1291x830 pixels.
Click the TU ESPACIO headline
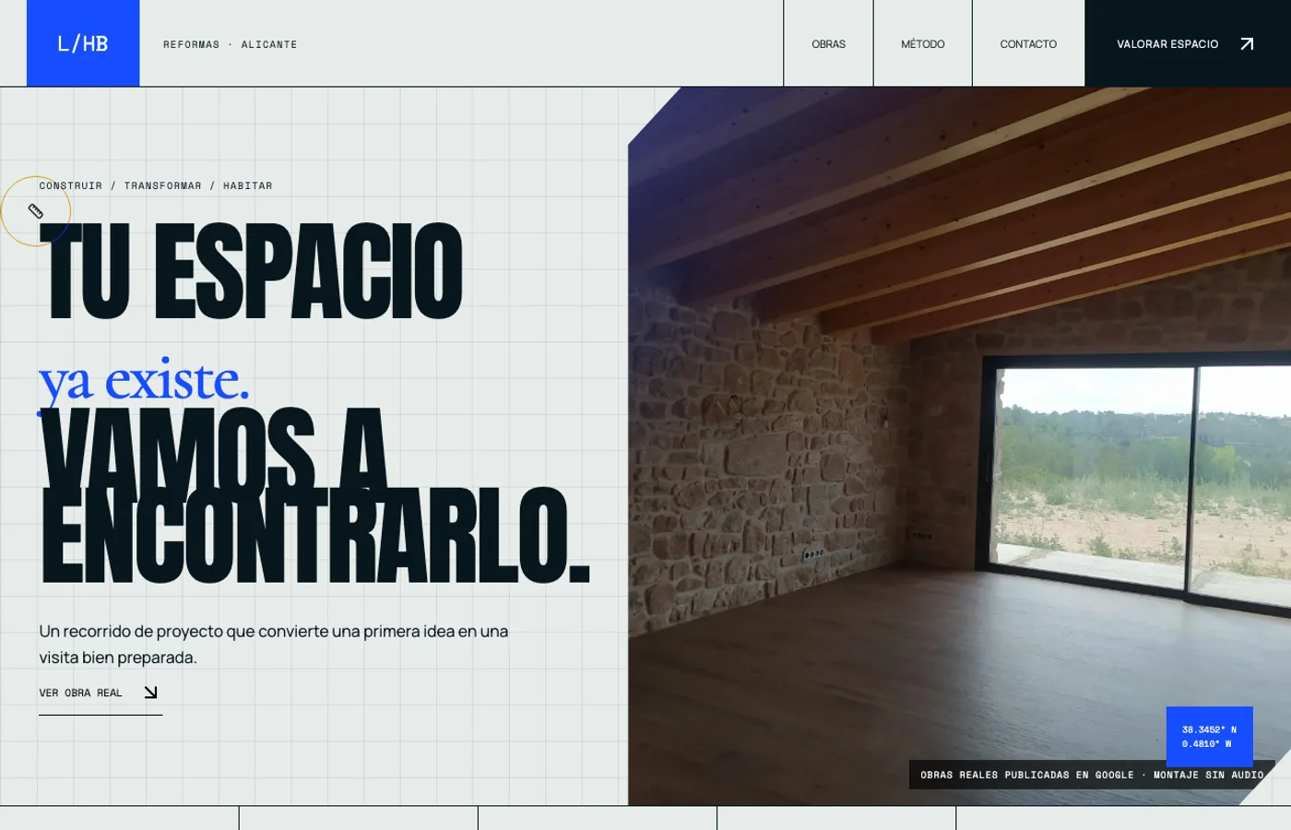coord(251,271)
